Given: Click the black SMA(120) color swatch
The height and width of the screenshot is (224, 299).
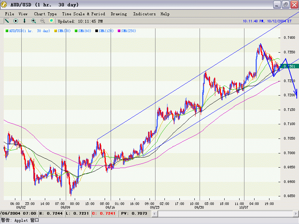Looking at the screenshot, I should 97,31.
